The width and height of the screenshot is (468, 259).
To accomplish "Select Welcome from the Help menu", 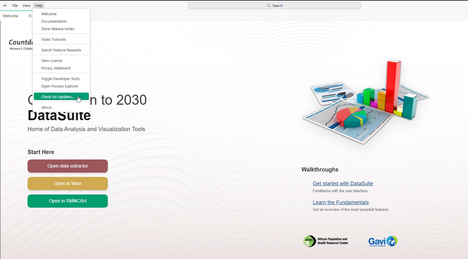I will [x=61, y=14].
